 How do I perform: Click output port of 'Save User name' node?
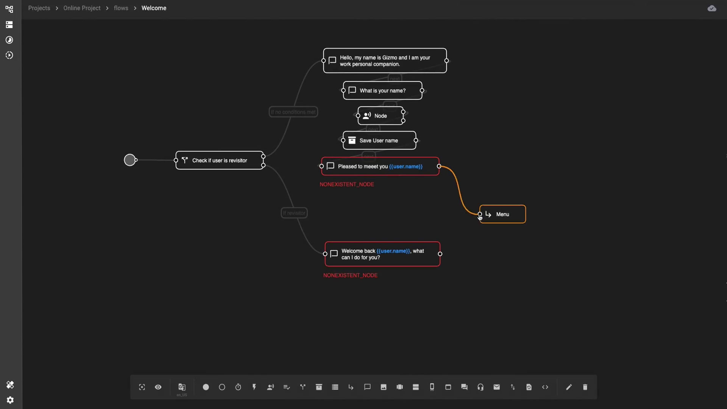click(416, 140)
